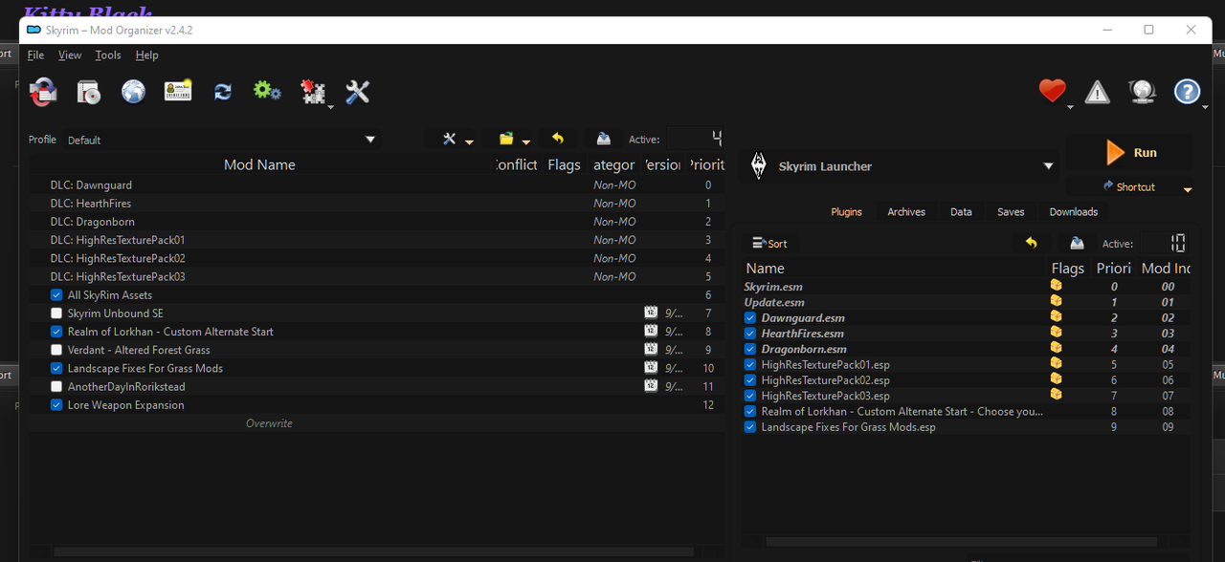The width and height of the screenshot is (1225, 562).
Task: Open the File menu
Action: [x=35, y=55]
